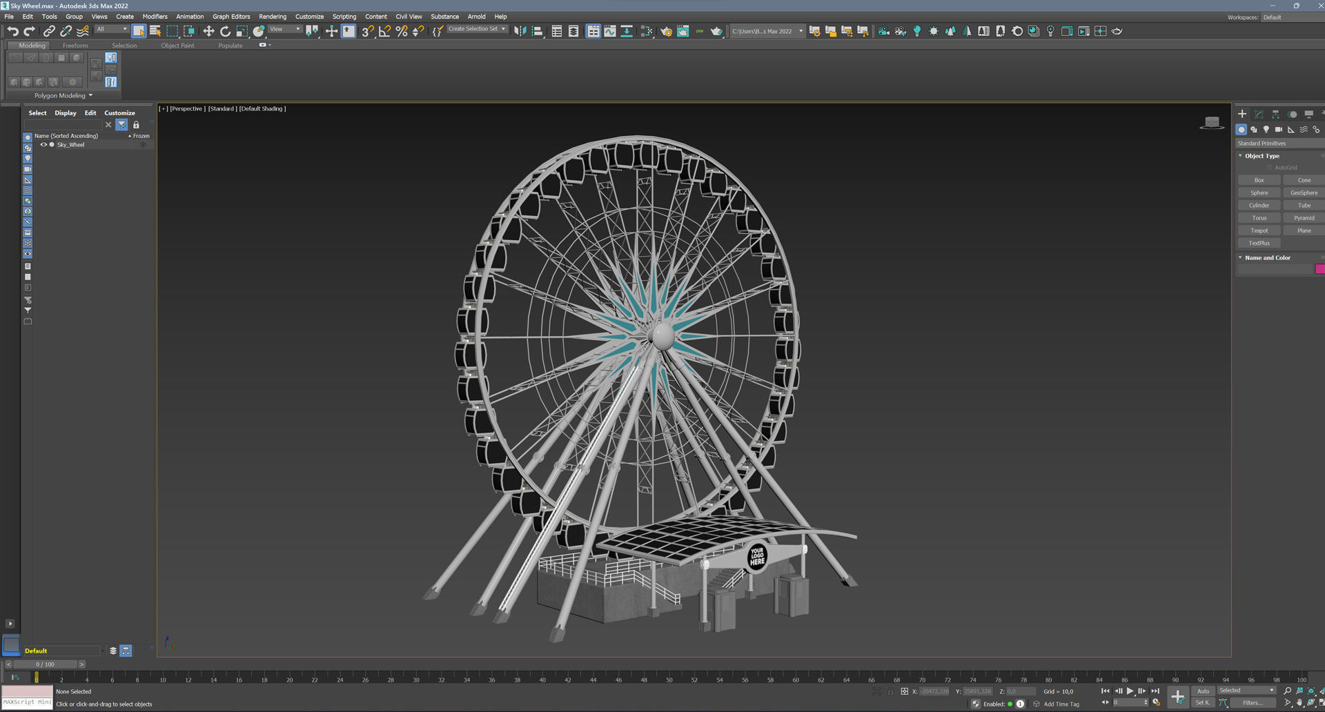Click the Sphere primitive button

click(1259, 192)
